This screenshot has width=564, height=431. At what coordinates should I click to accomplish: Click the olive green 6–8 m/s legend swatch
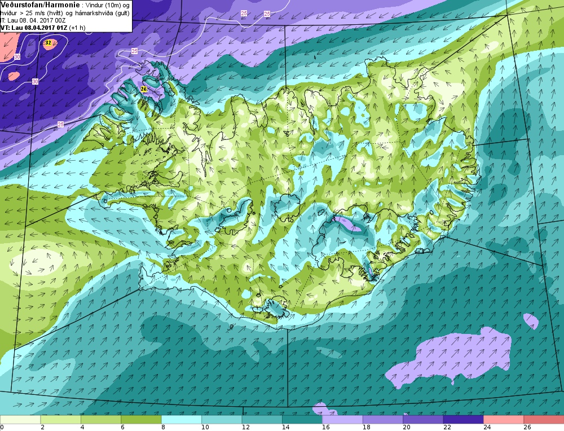[x=142, y=419]
